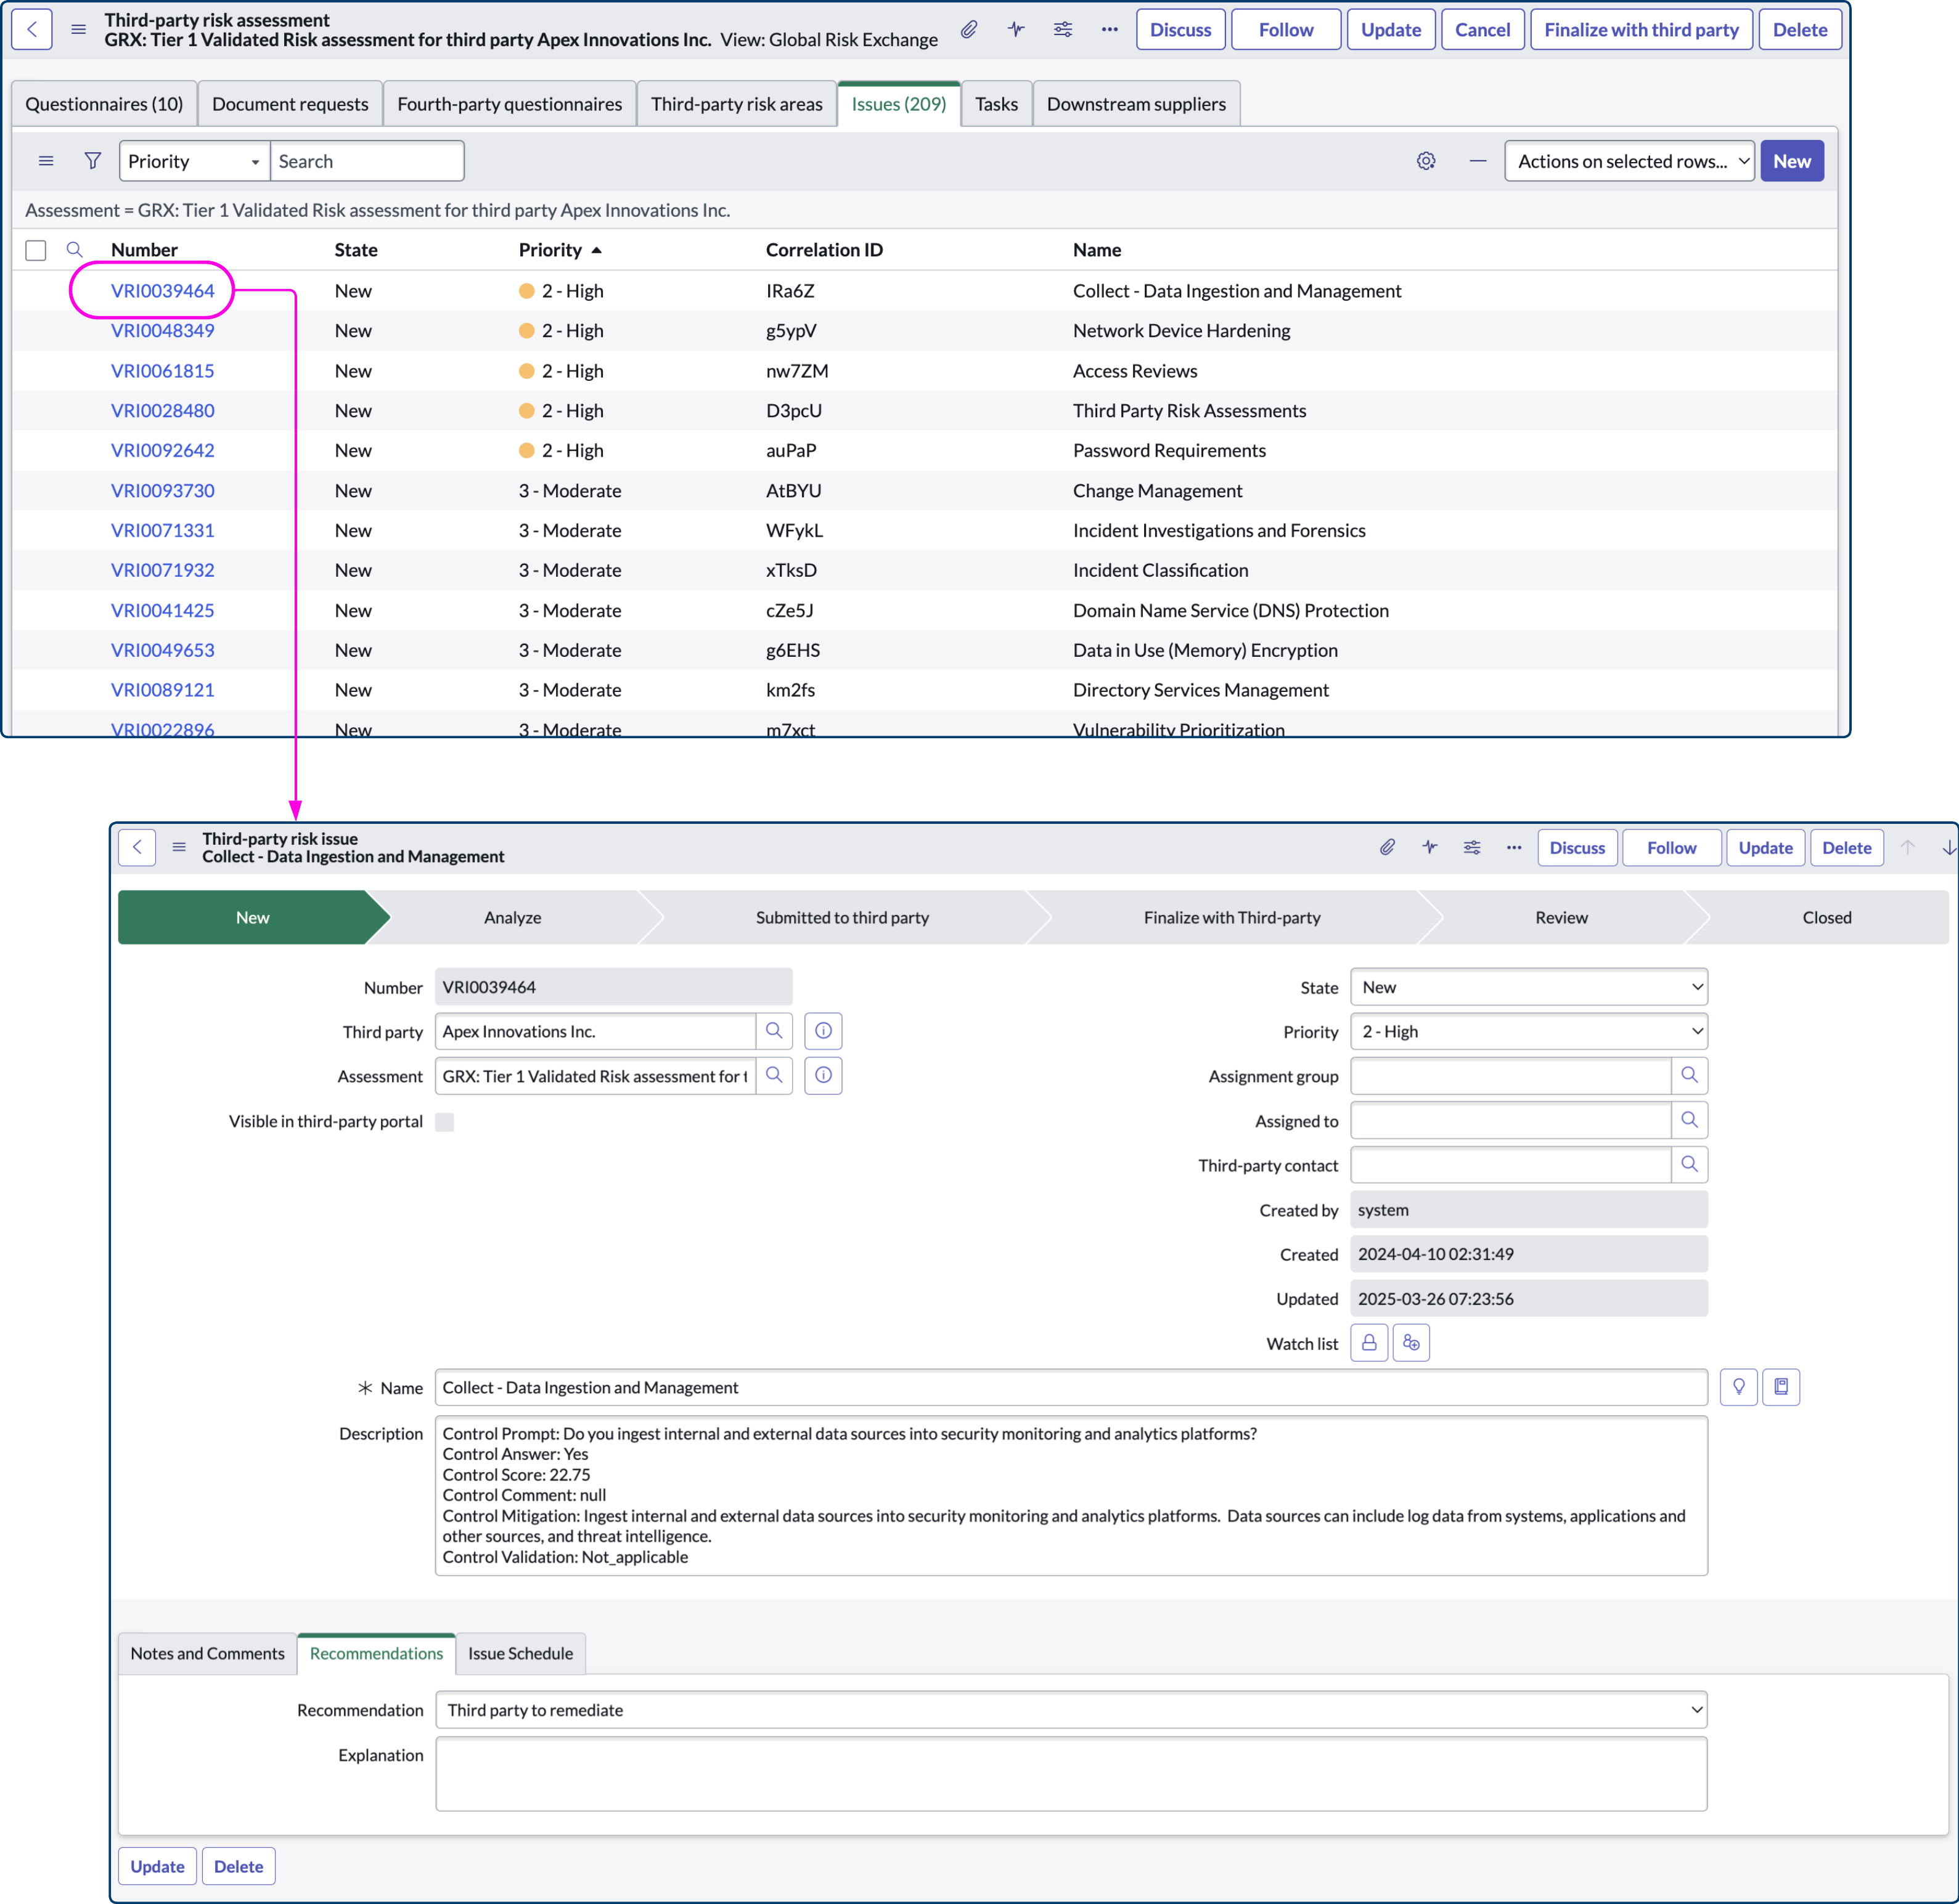
Task: Open hamburger menu in risk assessment header
Action: [x=78, y=29]
